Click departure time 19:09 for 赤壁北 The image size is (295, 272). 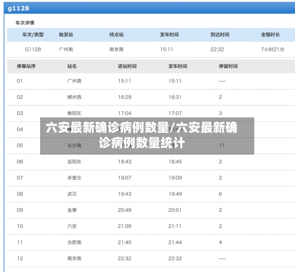point(175,178)
